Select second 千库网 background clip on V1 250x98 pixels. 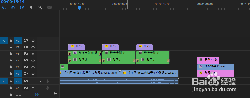(x=149, y=74)
